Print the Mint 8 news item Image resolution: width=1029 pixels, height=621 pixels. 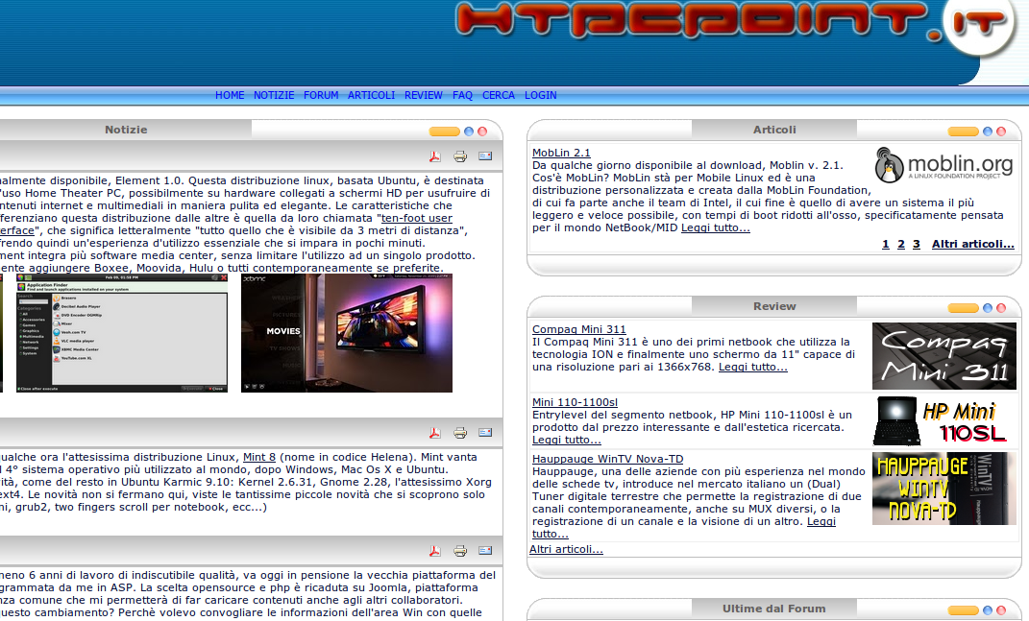click(x=460, y=433)
